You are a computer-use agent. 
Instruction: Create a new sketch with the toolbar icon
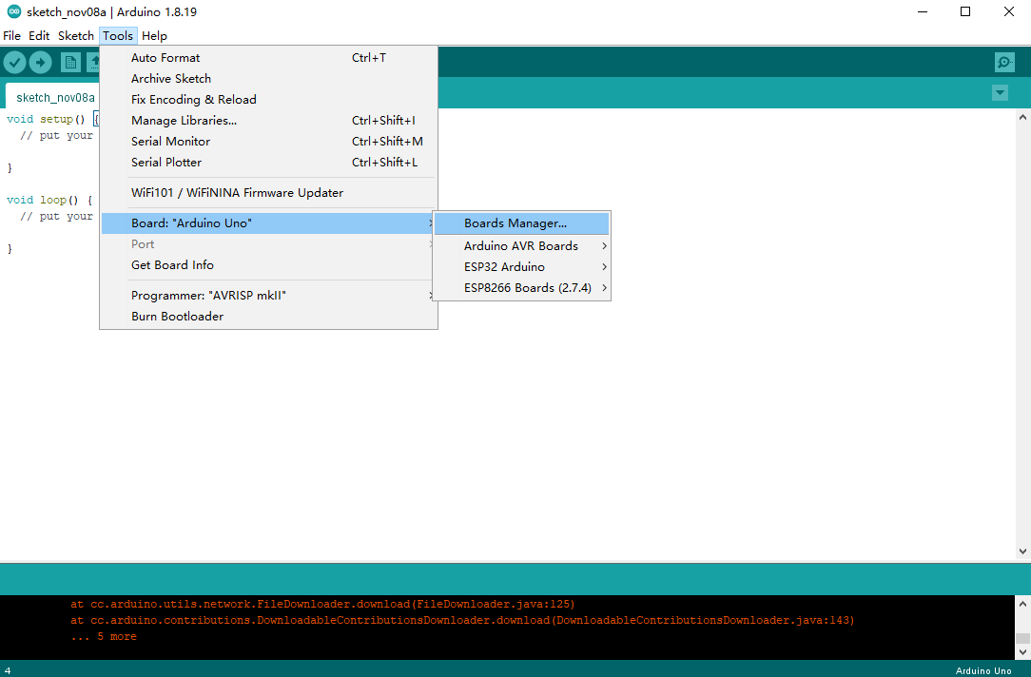click(x=70, y=62)
